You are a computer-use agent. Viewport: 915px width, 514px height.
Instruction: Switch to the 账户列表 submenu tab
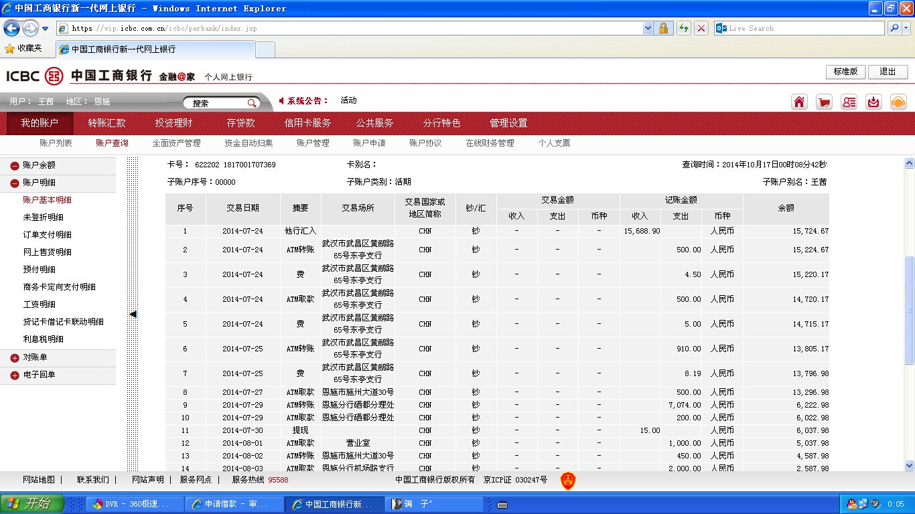pyautogui.click(x=56, y=143)
